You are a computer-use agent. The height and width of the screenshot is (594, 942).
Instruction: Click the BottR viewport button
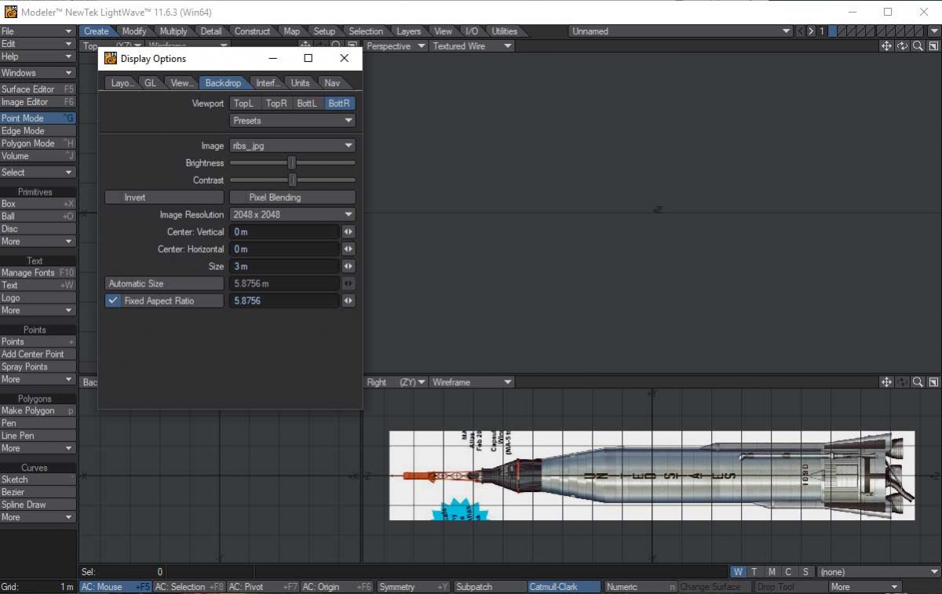(339, 103)
